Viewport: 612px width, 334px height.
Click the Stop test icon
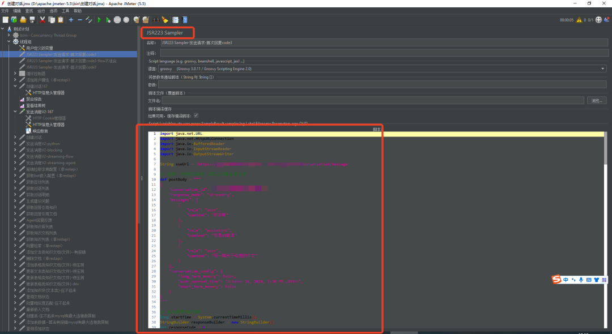point(117,20)
